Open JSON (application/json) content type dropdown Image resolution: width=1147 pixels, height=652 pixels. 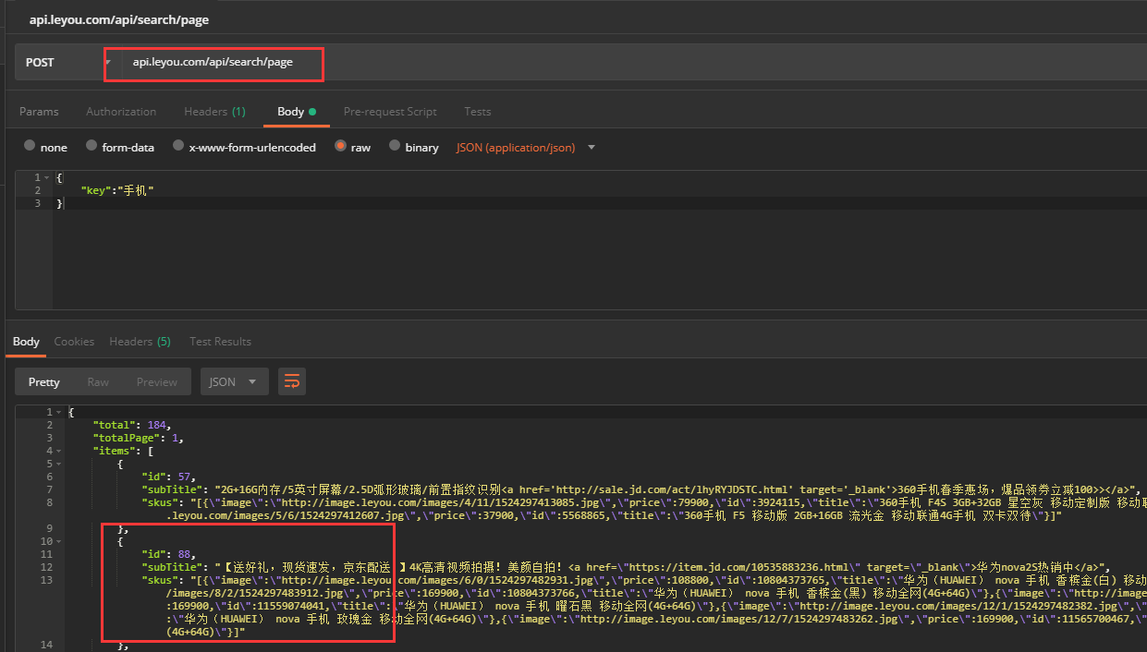tap(525, 148)
